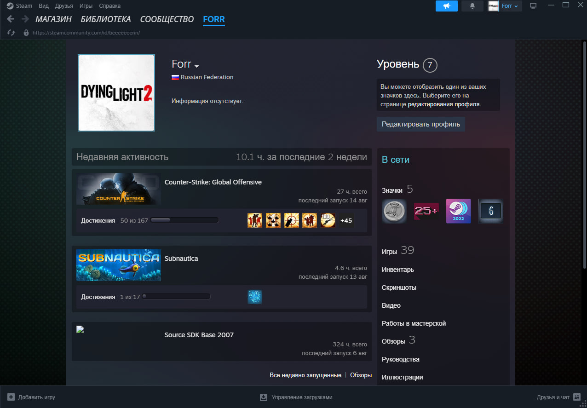Screen dimensions: 587x408
Task: Open the Subnautica banner image
Action: coord(119,265)
